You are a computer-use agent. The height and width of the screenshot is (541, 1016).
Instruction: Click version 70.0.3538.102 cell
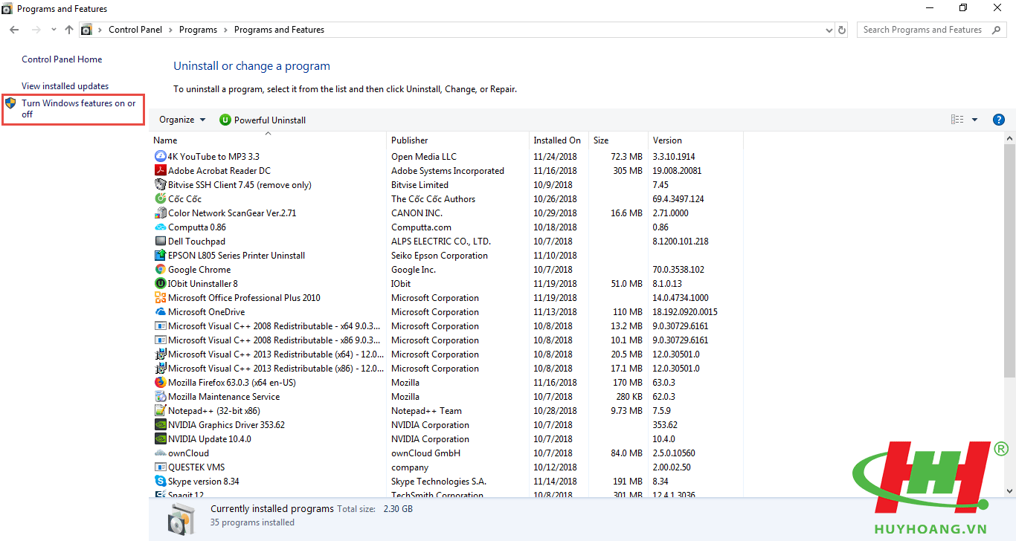(678, 269)
